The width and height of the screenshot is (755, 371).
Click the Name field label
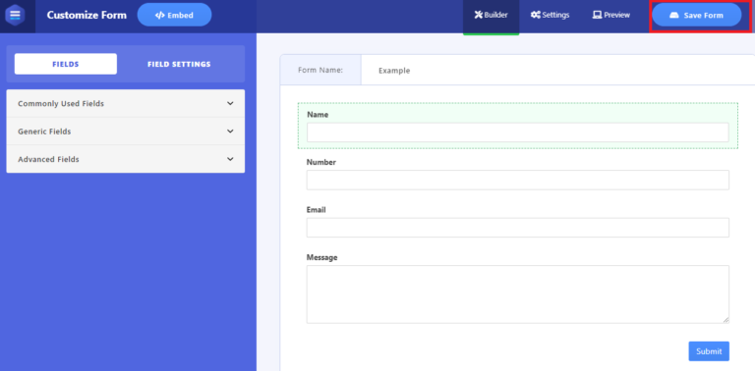tap(318, 115)
